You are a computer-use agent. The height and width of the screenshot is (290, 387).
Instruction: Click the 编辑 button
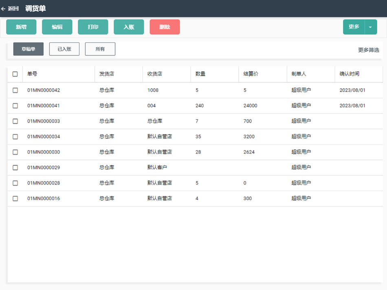[x=57, y=27]
